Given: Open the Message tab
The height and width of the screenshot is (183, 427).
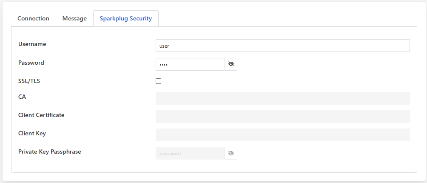Looking at the screenshot, I should tap(74, 19).
